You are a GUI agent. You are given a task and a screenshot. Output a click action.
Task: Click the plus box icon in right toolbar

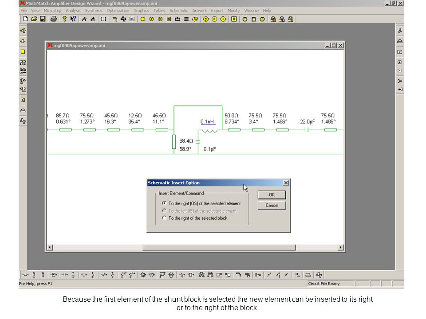400,62
